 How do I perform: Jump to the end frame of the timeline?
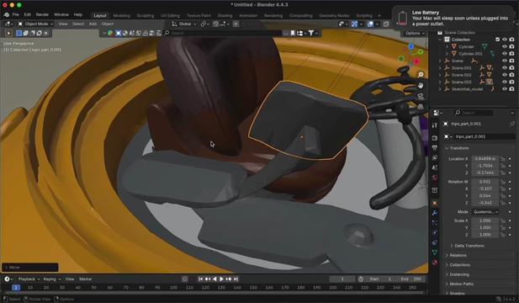click(236, 279)
